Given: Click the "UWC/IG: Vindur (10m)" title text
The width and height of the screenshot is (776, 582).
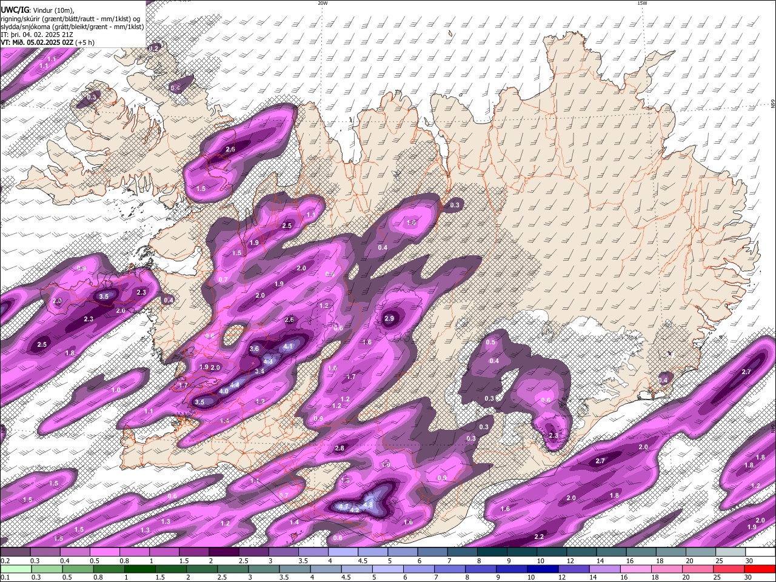Looking at the screenshot, I should (36, 10).
